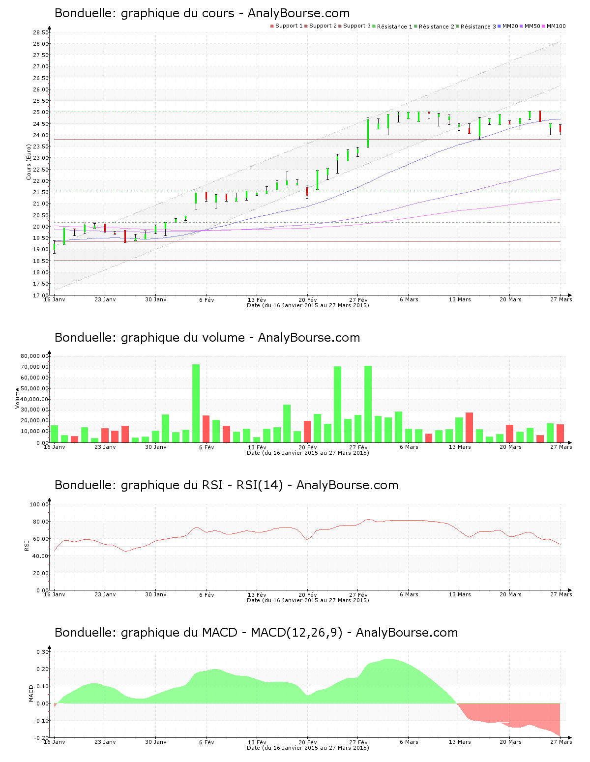Screen dimensions: 590x762
Task: Click the Résistance 2 legend green square
Action: click(415, 26)
